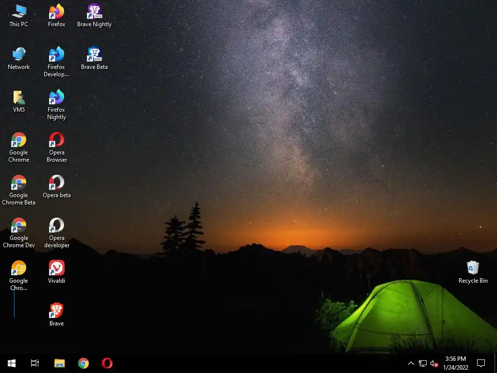This screenshot has height=373, width=497.
Task: Open the network status tray icon
Action: [423, 363]
